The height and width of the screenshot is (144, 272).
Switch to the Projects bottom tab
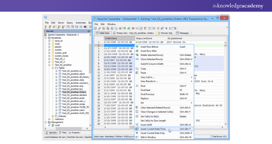coord(74,132)
